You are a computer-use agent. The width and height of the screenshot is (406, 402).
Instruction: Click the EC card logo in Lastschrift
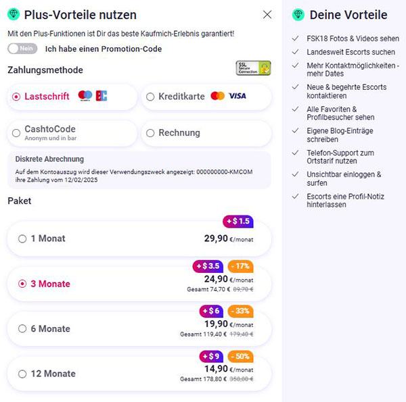(101, 96)
